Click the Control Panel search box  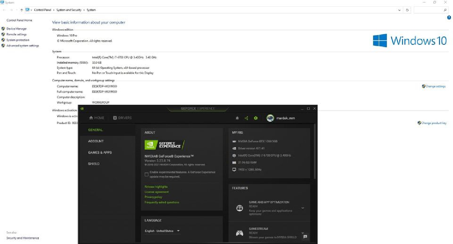(x=431, y=10)
